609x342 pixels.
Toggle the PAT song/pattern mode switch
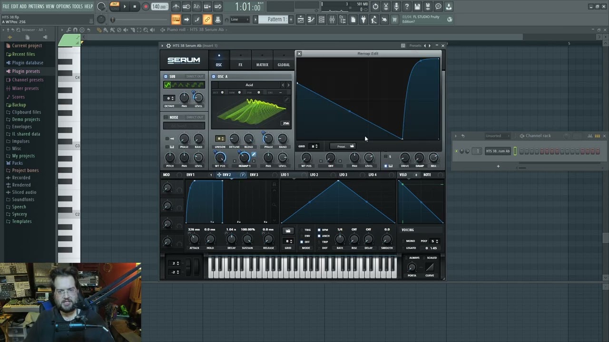point(115,6)
